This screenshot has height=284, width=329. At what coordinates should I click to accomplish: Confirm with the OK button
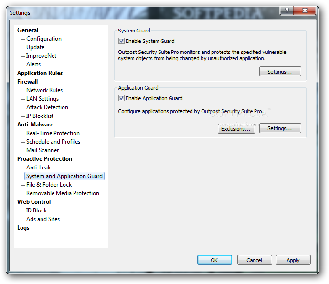[214, 260]
